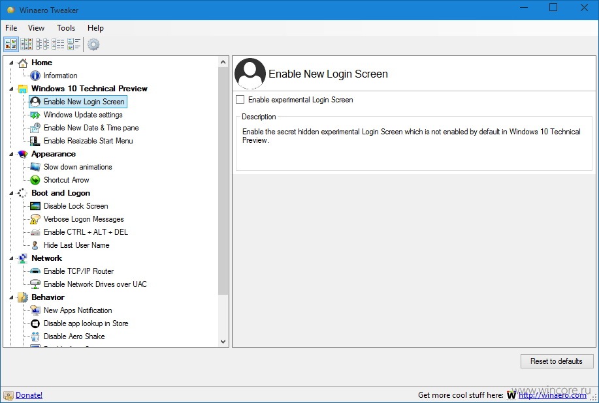Select the list view toolbar icon
This screenshot has width=599, height=403.
coord(42,44)
